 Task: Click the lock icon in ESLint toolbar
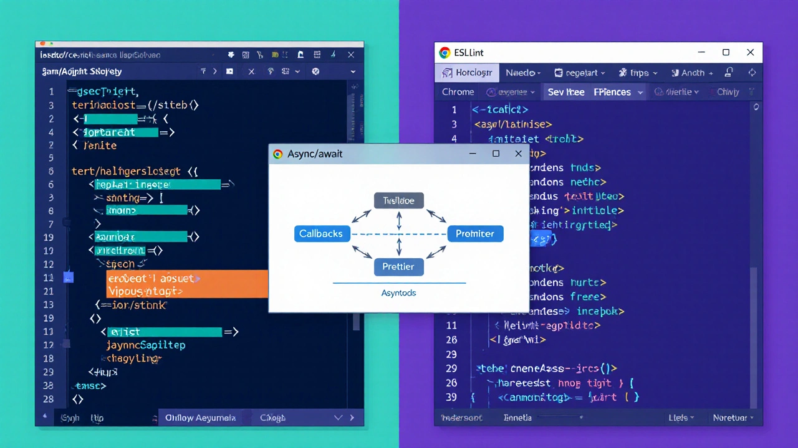tap(728, 73)
